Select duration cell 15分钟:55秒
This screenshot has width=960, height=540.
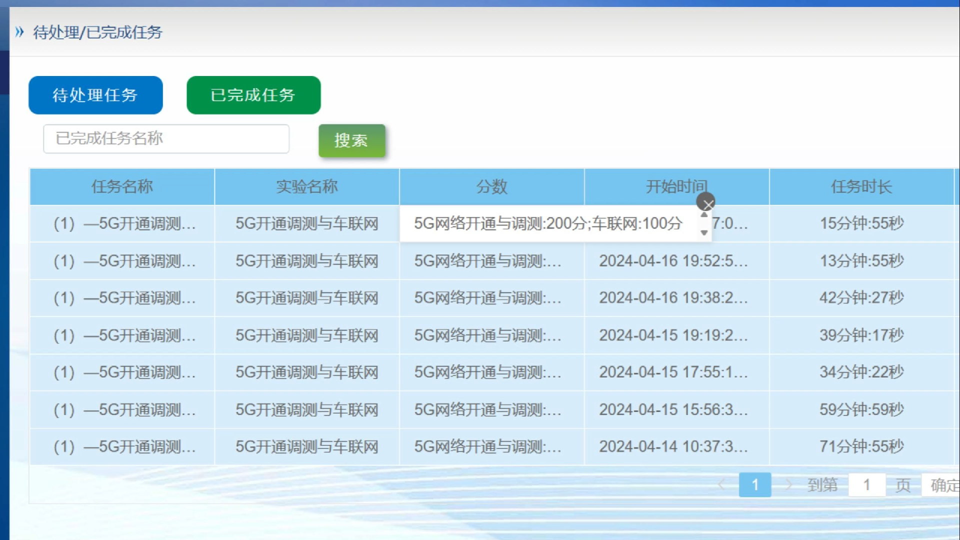coord(861,223)
